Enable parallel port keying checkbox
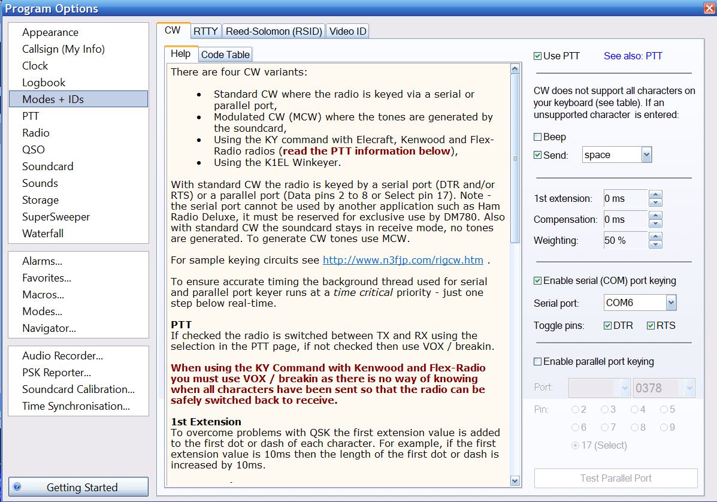Image resolution: width=717 pixels, height=502 pixels. [x=538, y=362]
